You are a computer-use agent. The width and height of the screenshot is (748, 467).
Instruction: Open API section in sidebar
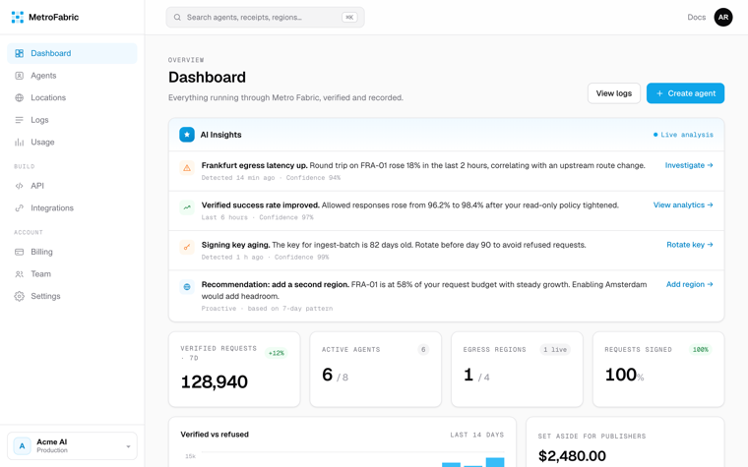click(x=72, y=186)
